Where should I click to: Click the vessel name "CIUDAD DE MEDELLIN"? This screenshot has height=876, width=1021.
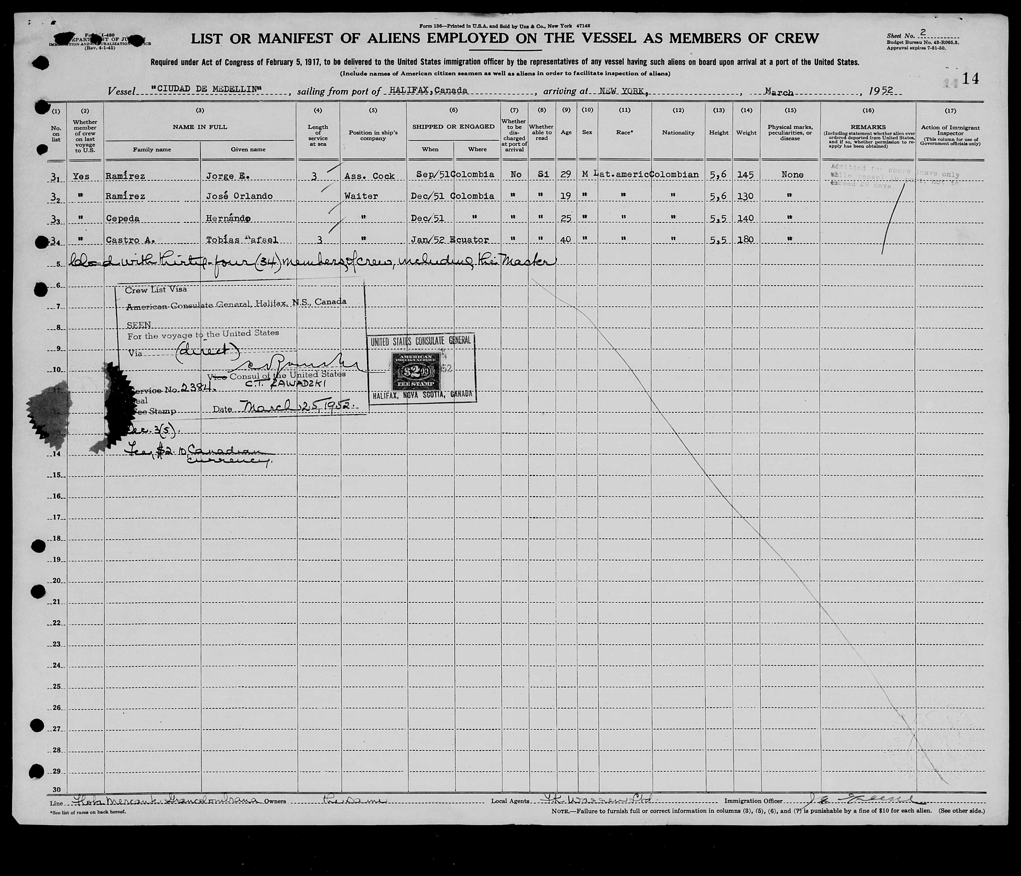(x=206, y=89)
